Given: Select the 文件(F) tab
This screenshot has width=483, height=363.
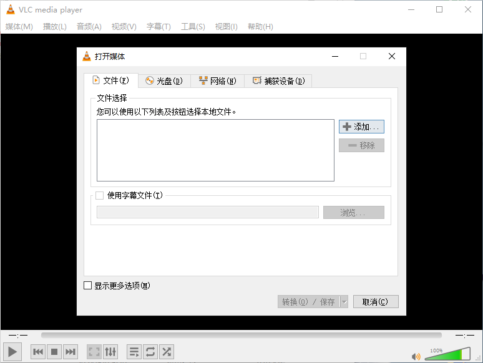Looking at the screenshot, I should (111, 80).
